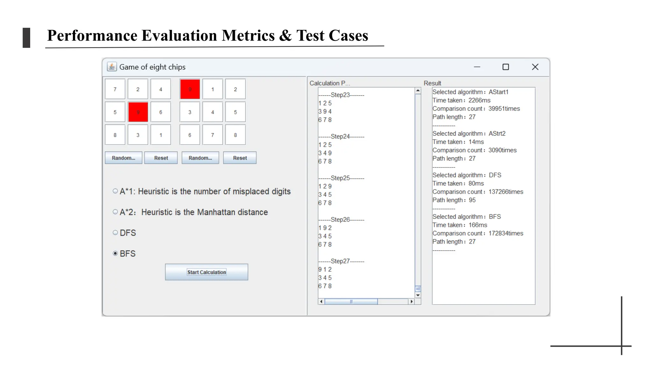The height and width of the screenshot is (367, 652).
Task: Click left arrow of horizontal scrollbar
Action: coord(321,301)
